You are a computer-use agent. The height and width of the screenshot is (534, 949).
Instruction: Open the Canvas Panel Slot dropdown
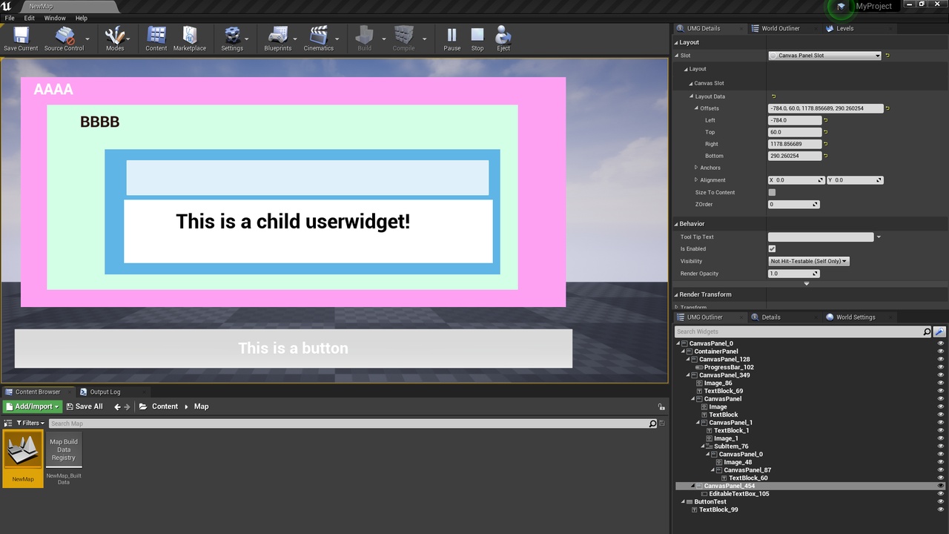tap(824, 56)
